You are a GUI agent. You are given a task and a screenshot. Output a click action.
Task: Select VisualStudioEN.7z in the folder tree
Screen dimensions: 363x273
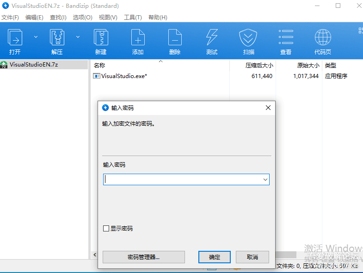click(44, 65)
